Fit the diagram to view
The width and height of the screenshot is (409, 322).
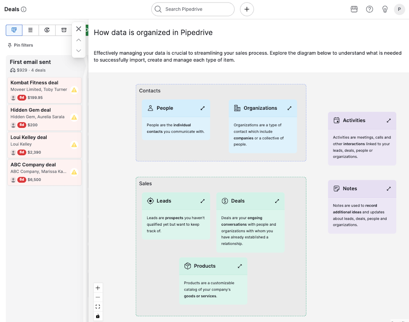pos(98,306)
